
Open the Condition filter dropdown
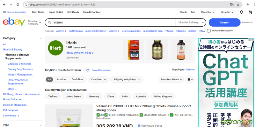click(98, 80)
